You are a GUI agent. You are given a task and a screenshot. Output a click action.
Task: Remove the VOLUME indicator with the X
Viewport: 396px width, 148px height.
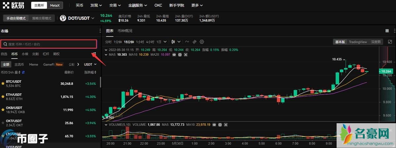(x=225, y=125)
